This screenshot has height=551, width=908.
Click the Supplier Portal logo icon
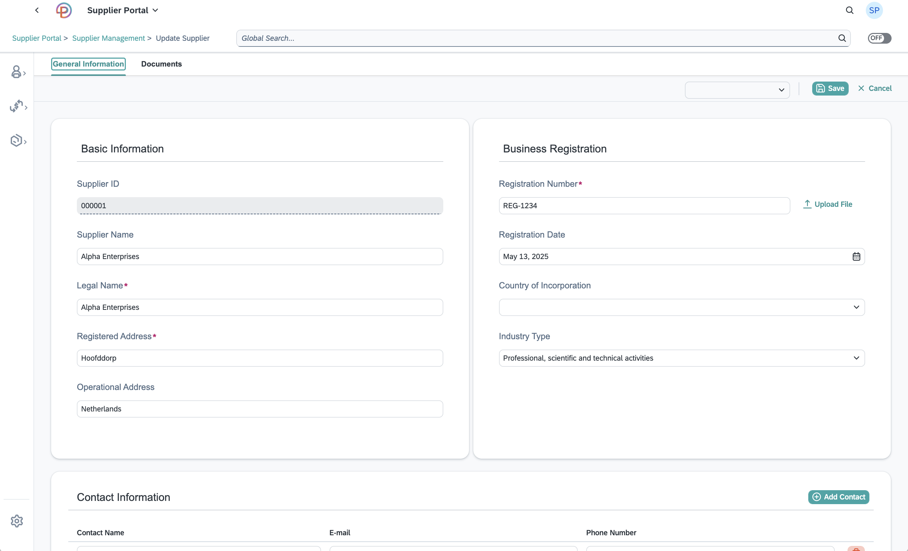64,10
